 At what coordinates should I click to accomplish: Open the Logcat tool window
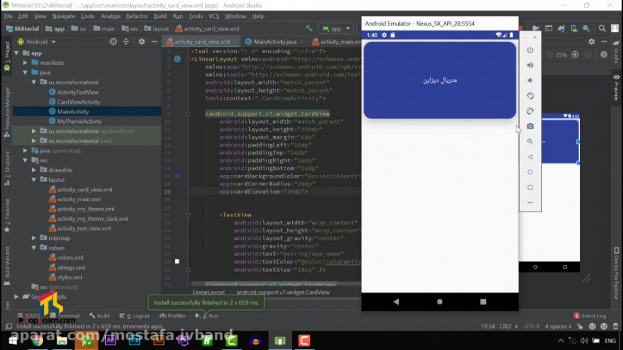point(137,316)
